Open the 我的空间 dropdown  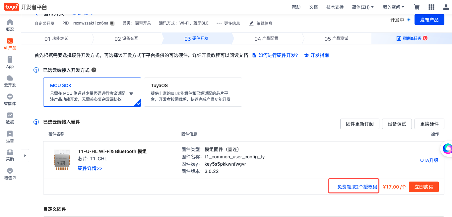click(x=394, y=7)
